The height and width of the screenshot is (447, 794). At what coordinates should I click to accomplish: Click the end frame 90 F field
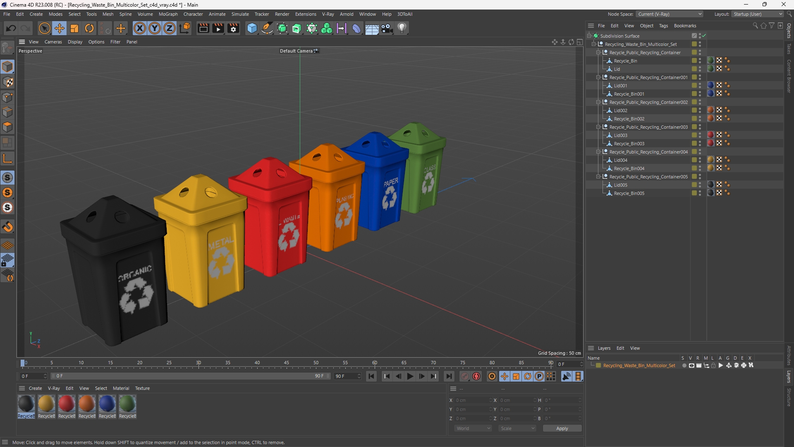(347, 376)
